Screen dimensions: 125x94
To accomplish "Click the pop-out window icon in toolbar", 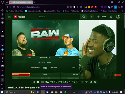I will pos(60,82).
